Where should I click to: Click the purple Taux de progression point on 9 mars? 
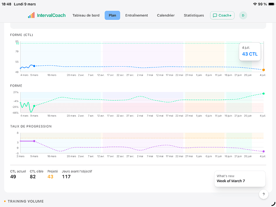click(x=34, y=141)
